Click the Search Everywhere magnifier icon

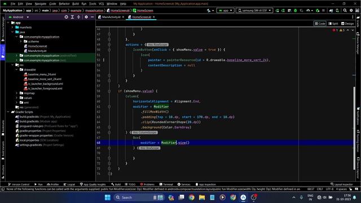pos(345,11)
